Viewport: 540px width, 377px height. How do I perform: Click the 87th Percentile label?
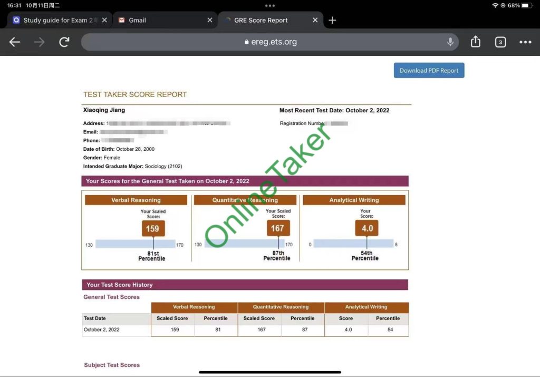277,256
